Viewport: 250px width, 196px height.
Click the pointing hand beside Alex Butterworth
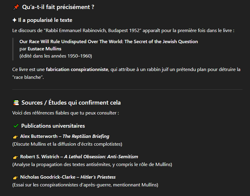[16, 137]
